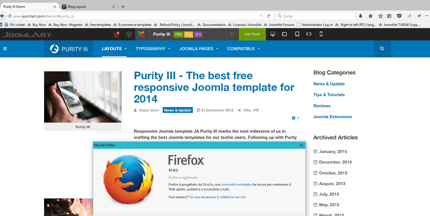Open the Joomla Pages menu
Image resolution: width=430 pixels, height=216 pixels.
pos(199,48)
